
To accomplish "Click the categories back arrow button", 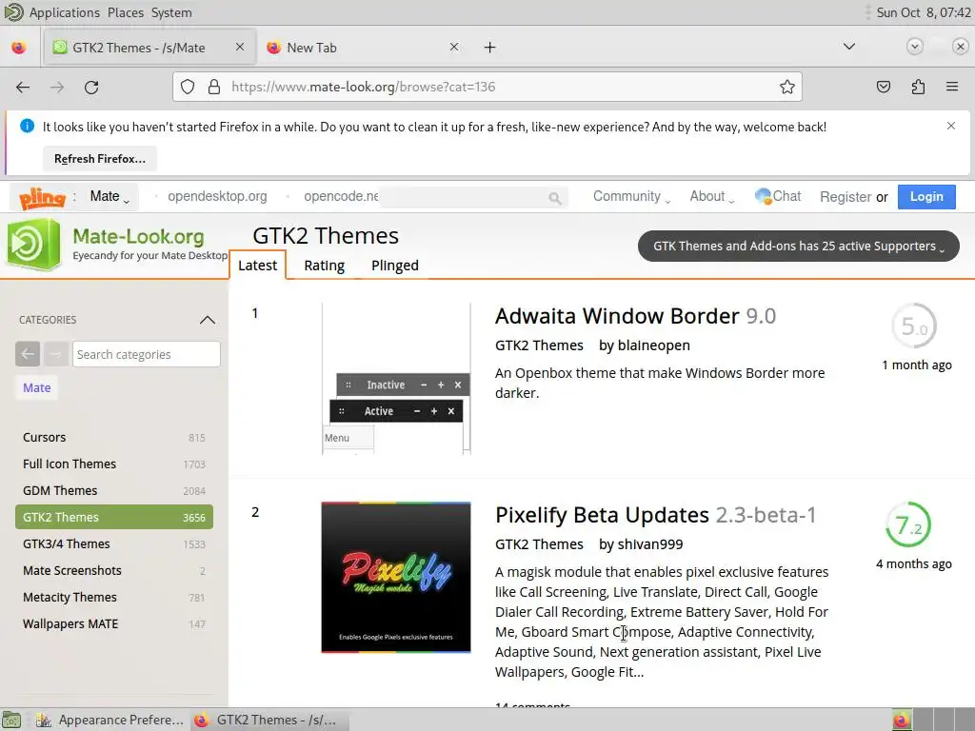I will pos(28,354).
